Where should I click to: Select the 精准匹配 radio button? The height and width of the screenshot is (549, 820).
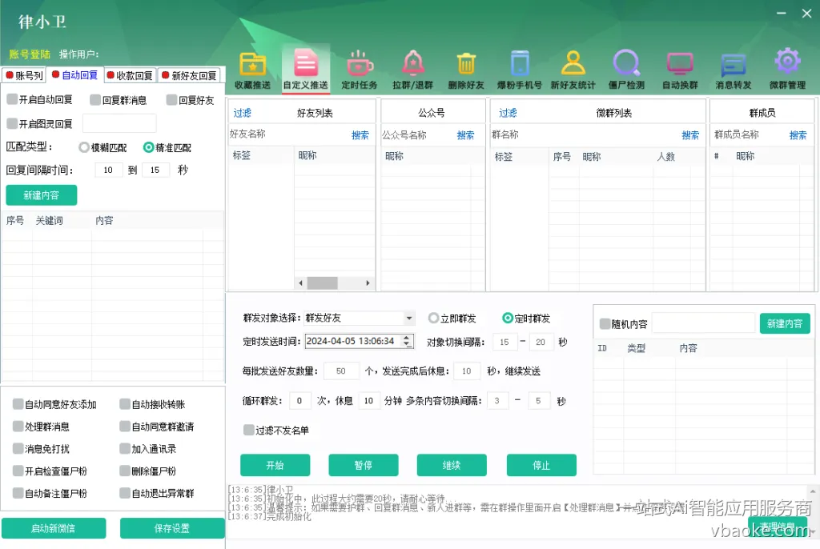tap(148, 147)
